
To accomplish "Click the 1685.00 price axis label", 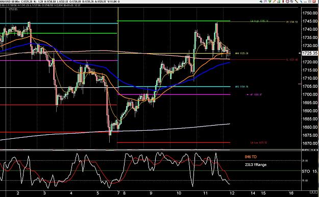I will point(310,119).
